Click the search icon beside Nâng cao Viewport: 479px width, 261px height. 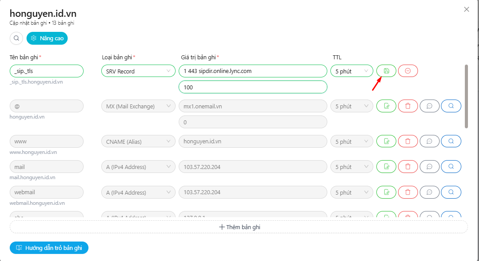(16, 38)
